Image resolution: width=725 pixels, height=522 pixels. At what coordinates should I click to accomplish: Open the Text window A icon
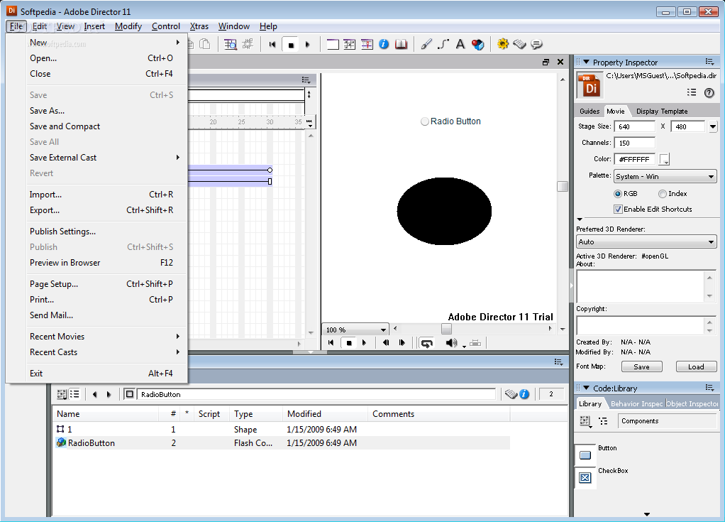click(x=460, y=45)
